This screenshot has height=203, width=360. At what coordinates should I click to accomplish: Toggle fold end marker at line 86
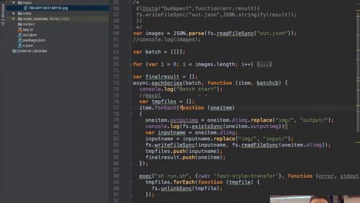click(x=131, y=164)
